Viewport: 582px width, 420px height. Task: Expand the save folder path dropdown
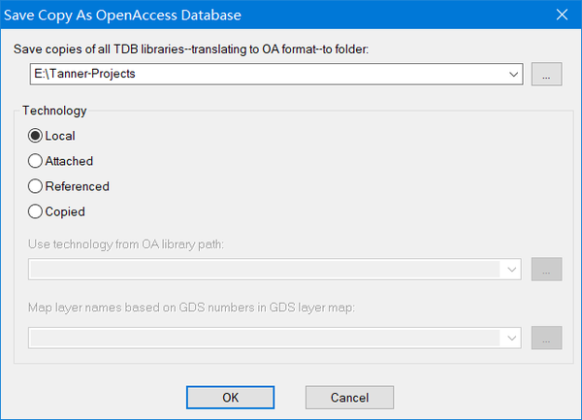pos(513,74)
